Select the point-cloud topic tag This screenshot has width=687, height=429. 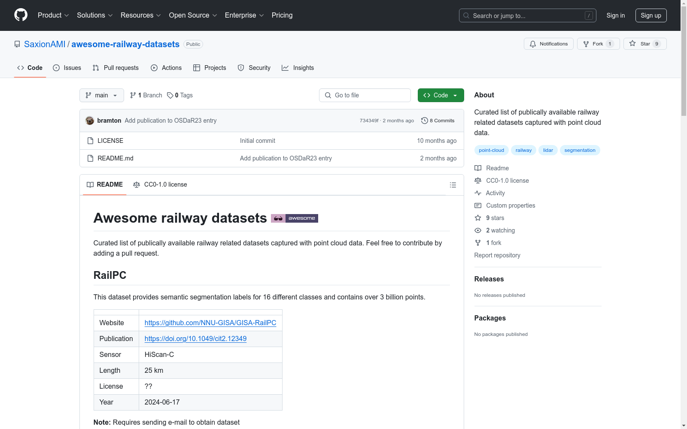click(x=492, y=150)
